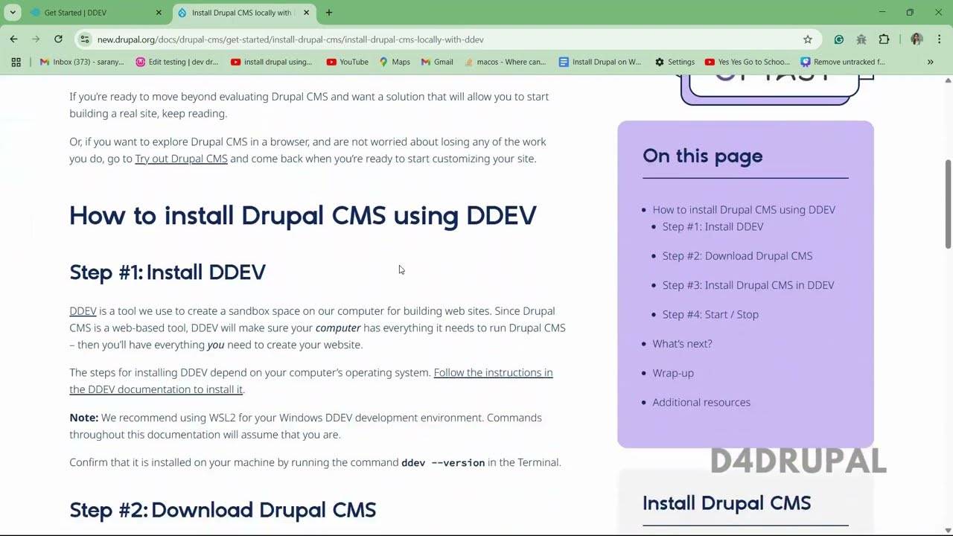953x536 pixels.
Task: Click the bug-shaped extension icon
Action: [861, 39]
